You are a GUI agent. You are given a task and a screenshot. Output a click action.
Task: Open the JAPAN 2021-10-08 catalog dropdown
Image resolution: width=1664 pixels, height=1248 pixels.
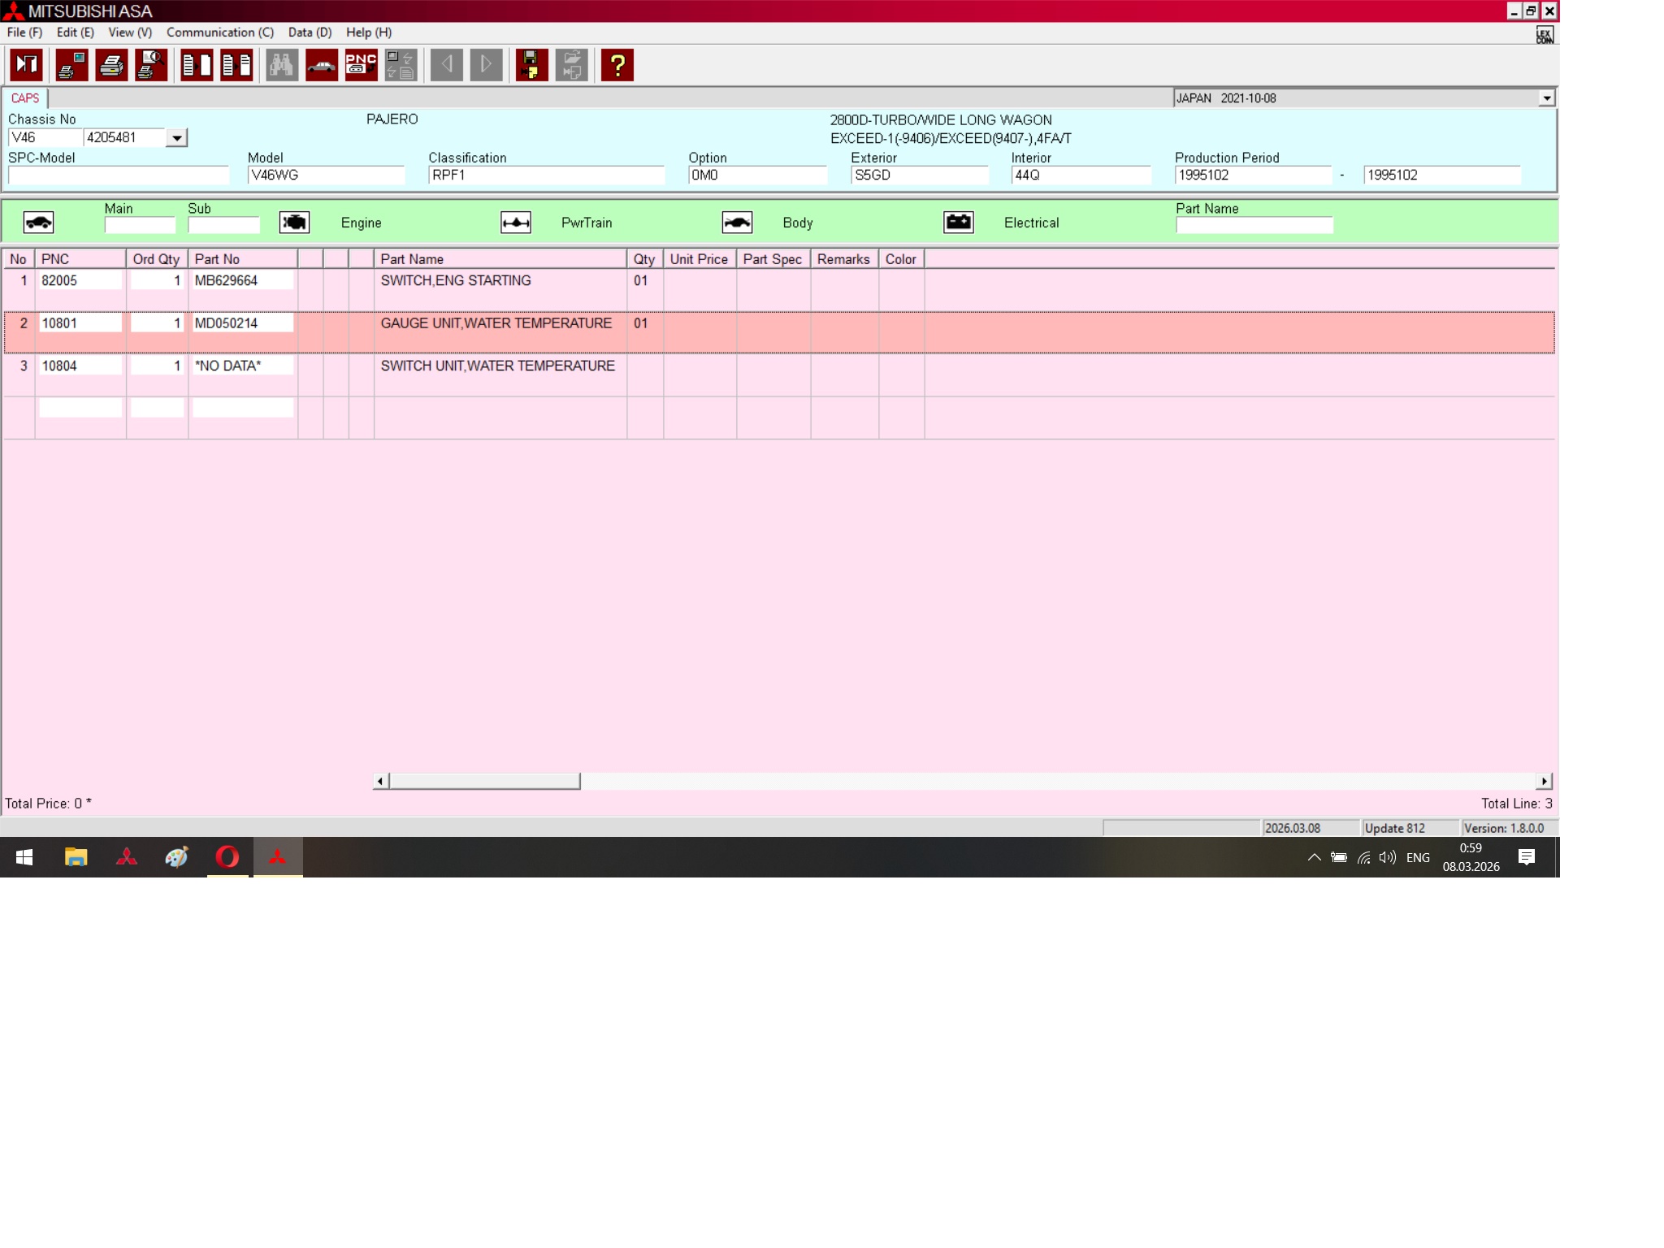1545,98
